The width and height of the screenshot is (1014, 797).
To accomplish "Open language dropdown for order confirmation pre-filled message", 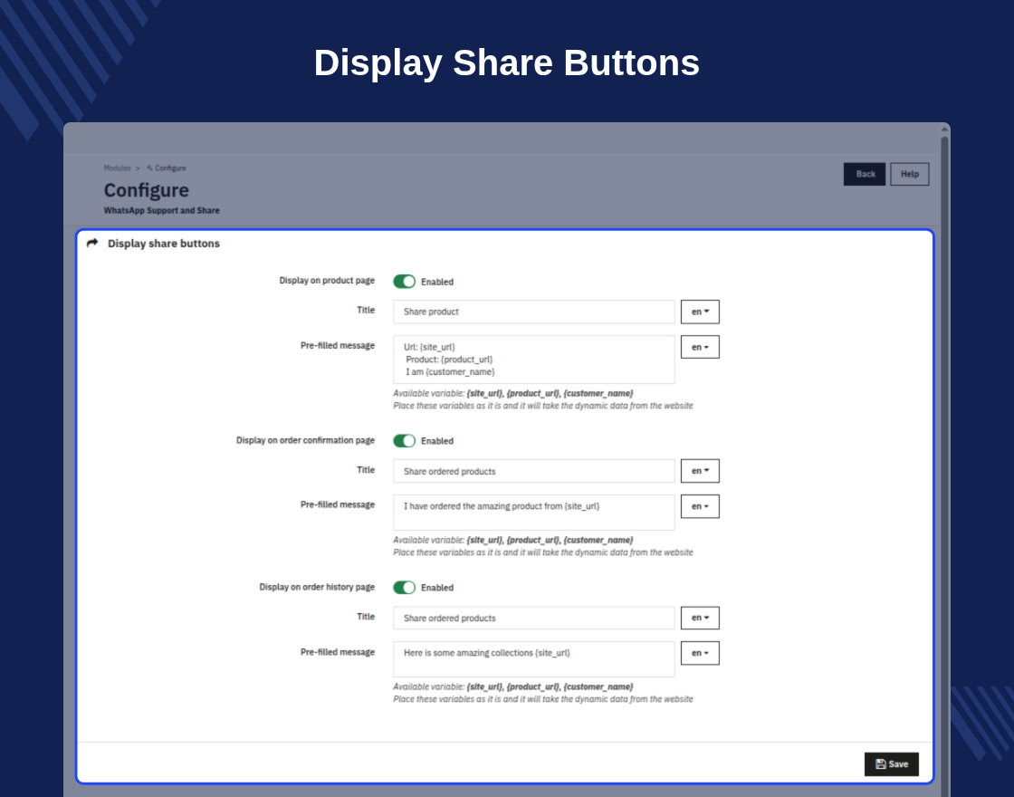I will (700, 506).
